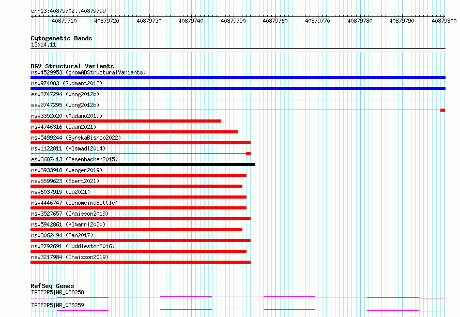The height and width of the screenshot is (317, 460).
Task: Click the chr13:40879702..40879799 coordinate label
Action: point(68,11)
